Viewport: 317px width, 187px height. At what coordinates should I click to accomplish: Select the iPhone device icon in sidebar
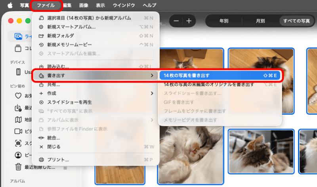pos(18,72)
